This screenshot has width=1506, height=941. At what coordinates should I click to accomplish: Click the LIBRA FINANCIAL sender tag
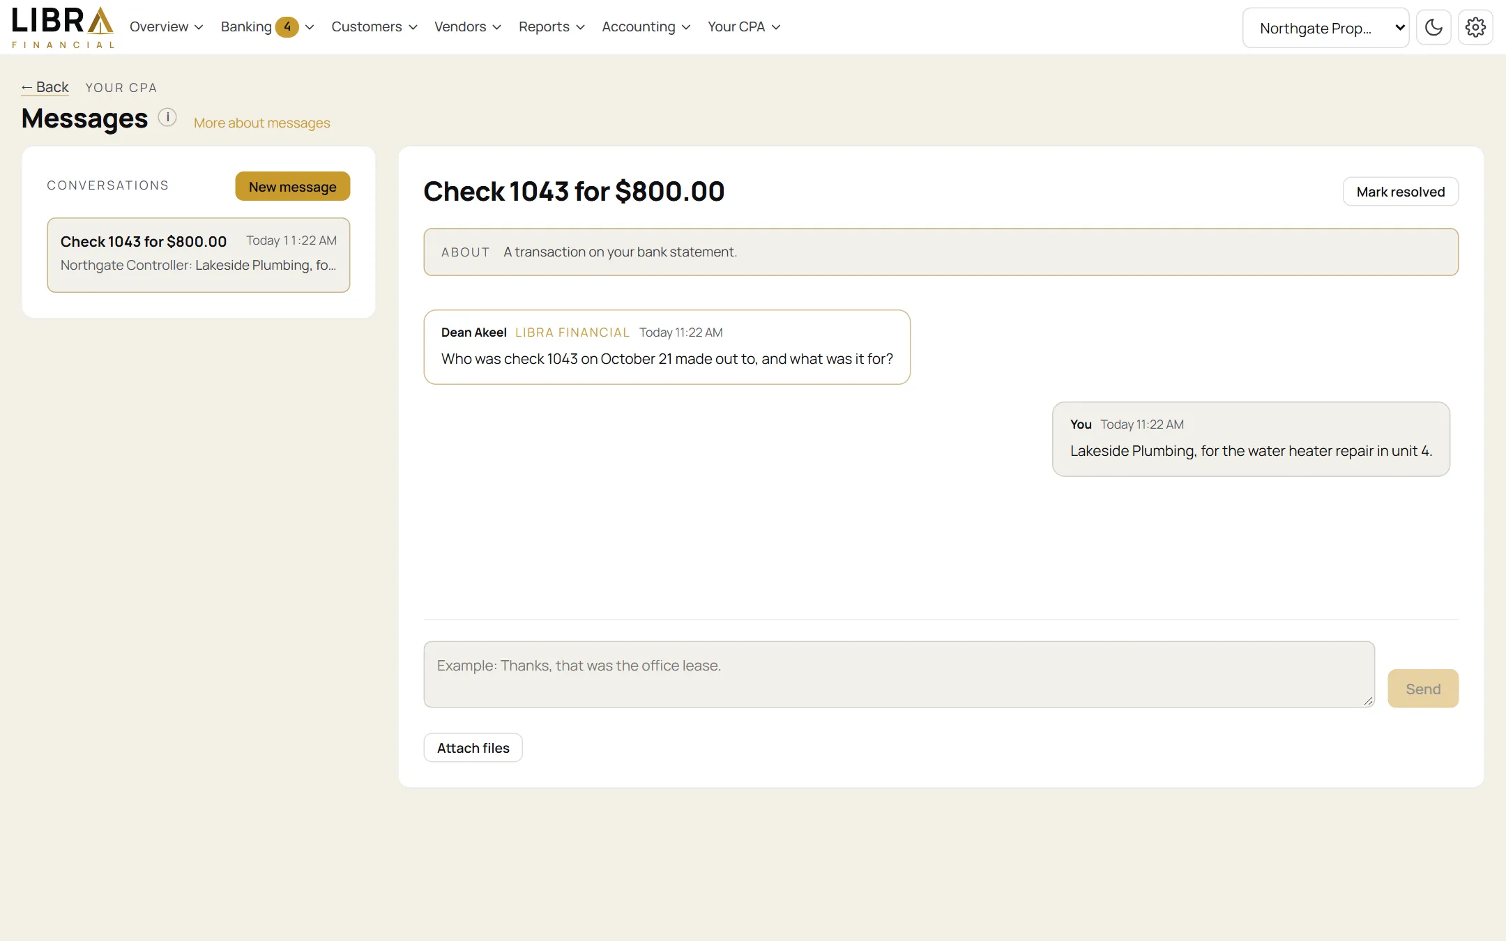tap(572, 332)
